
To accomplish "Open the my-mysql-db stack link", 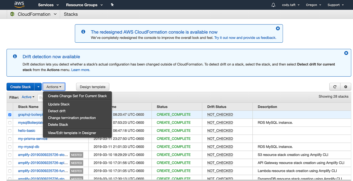I will [x=28, y=146].
